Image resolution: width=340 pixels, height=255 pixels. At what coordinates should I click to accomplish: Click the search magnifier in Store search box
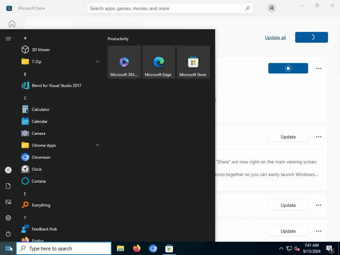248,8
